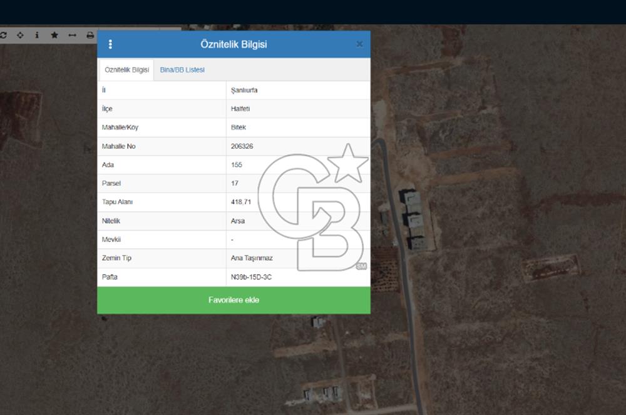This screenshot has width=626, height=415.
Task: Select the crosshair locate tool
Action: (20, 35)
